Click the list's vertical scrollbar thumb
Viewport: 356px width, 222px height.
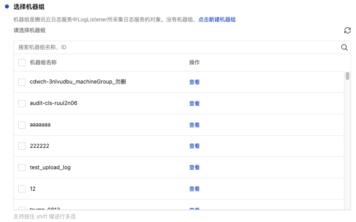point(348,76)
